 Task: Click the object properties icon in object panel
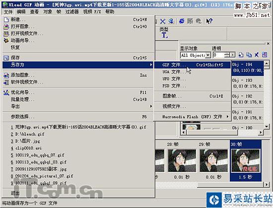(264, 55)
